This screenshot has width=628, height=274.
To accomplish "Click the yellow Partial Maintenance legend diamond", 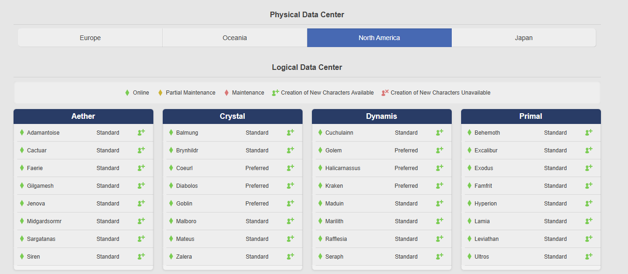I will (x=160, y=93).
